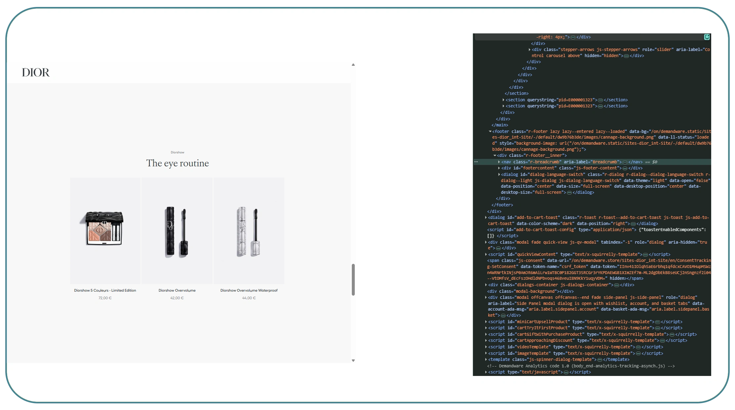Expand the quickViewContent script node
The image size is (735, 410).
point(486,254)
